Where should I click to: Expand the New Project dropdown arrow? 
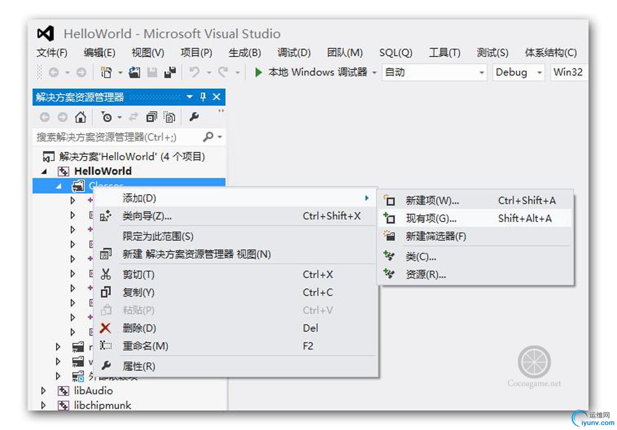coord(120,73)
